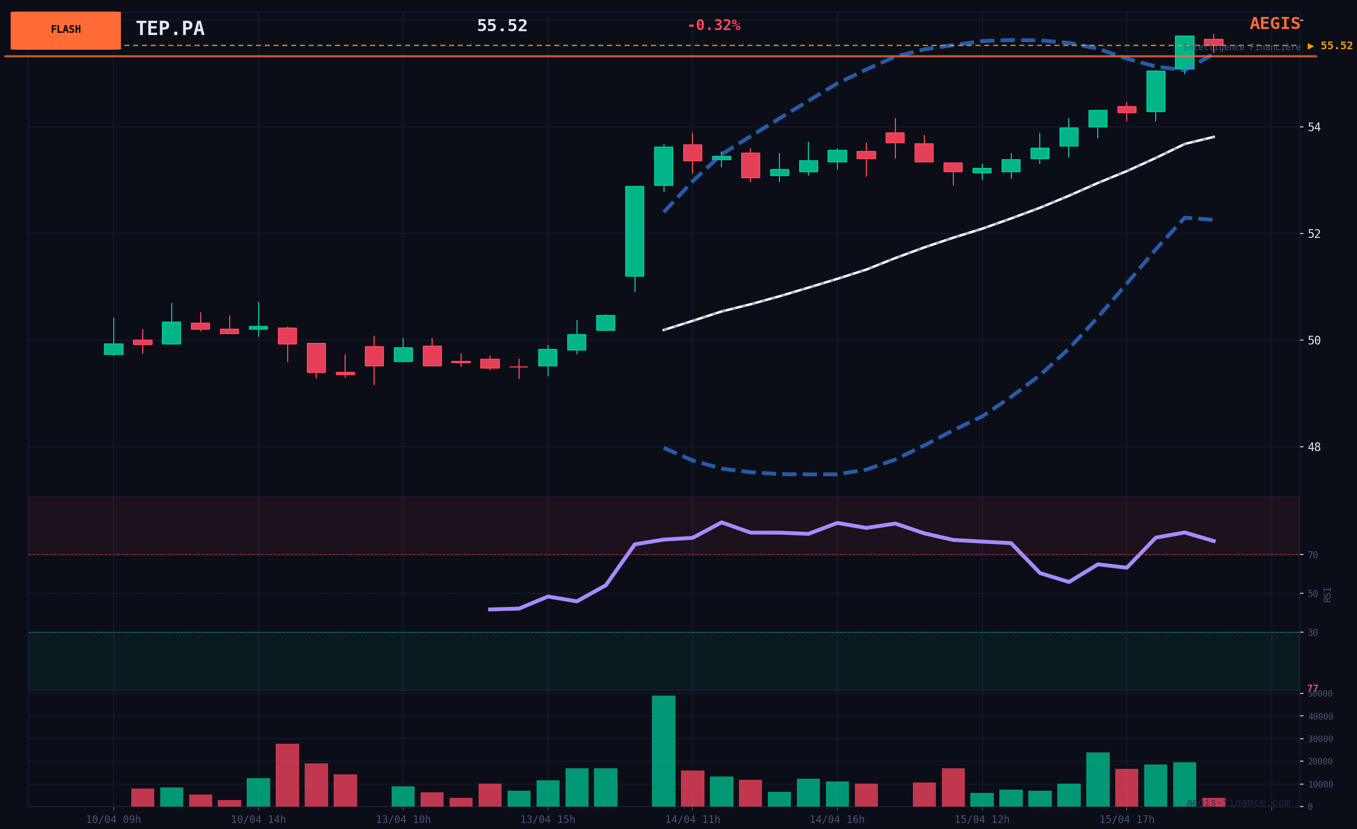Click the RSI 70 overbought level label
Image resolution: width=1357 pixels, height=829 pixels.
click(x=1312, y=555)
